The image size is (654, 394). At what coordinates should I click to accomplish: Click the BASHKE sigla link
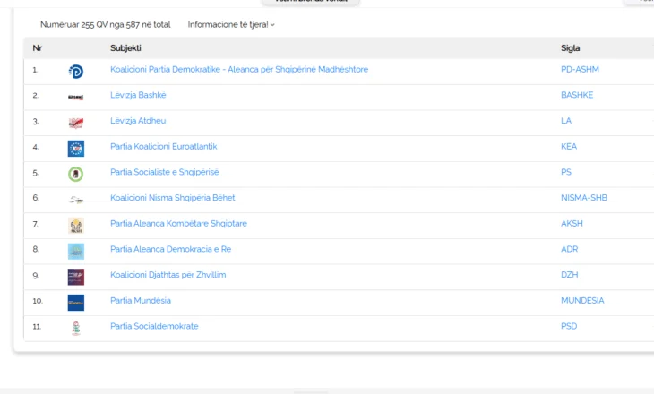(577, 95)
